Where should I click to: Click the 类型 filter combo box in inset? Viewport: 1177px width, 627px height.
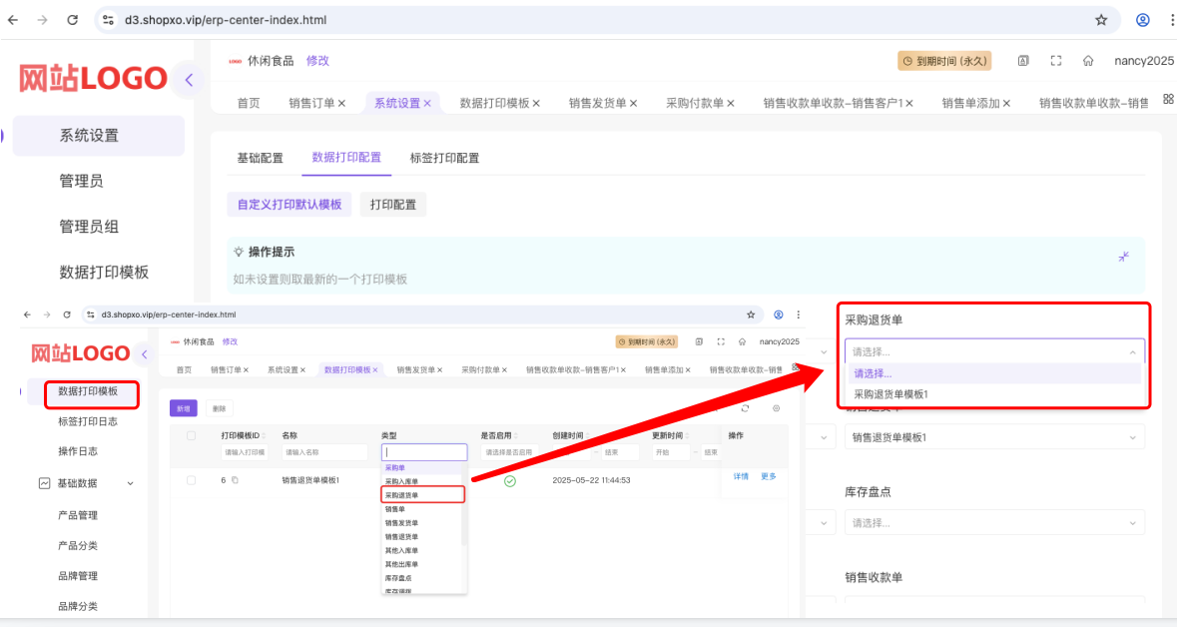[x=424, y=452]
